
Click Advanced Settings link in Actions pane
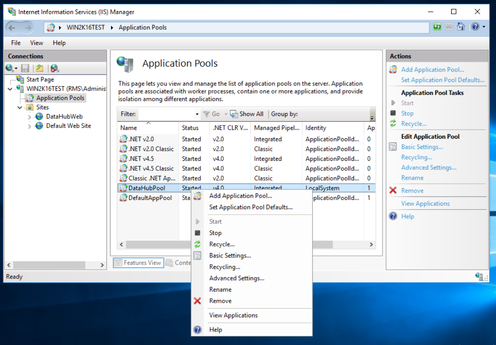429,168
